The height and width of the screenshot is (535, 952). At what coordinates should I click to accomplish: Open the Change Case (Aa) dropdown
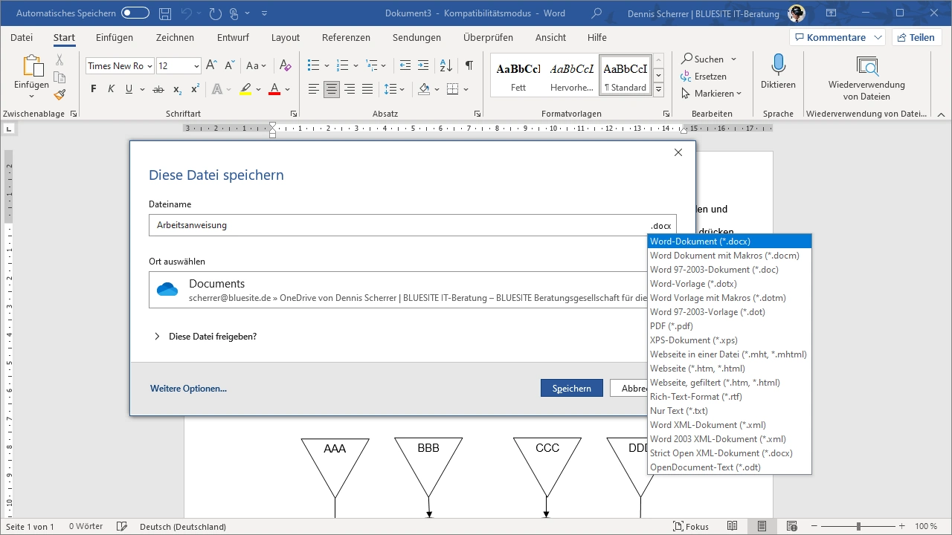(x=256, y=65)
